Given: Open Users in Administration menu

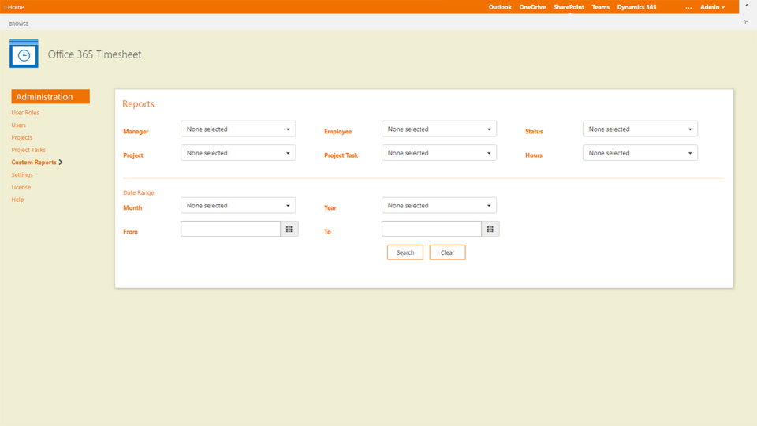Looking at the screenshot, I should pyautogui.click(x=18, y=125).
